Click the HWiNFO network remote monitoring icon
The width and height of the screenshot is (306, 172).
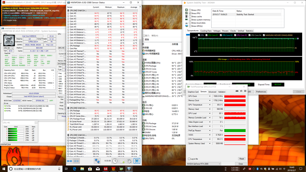(x=97, y=161)
